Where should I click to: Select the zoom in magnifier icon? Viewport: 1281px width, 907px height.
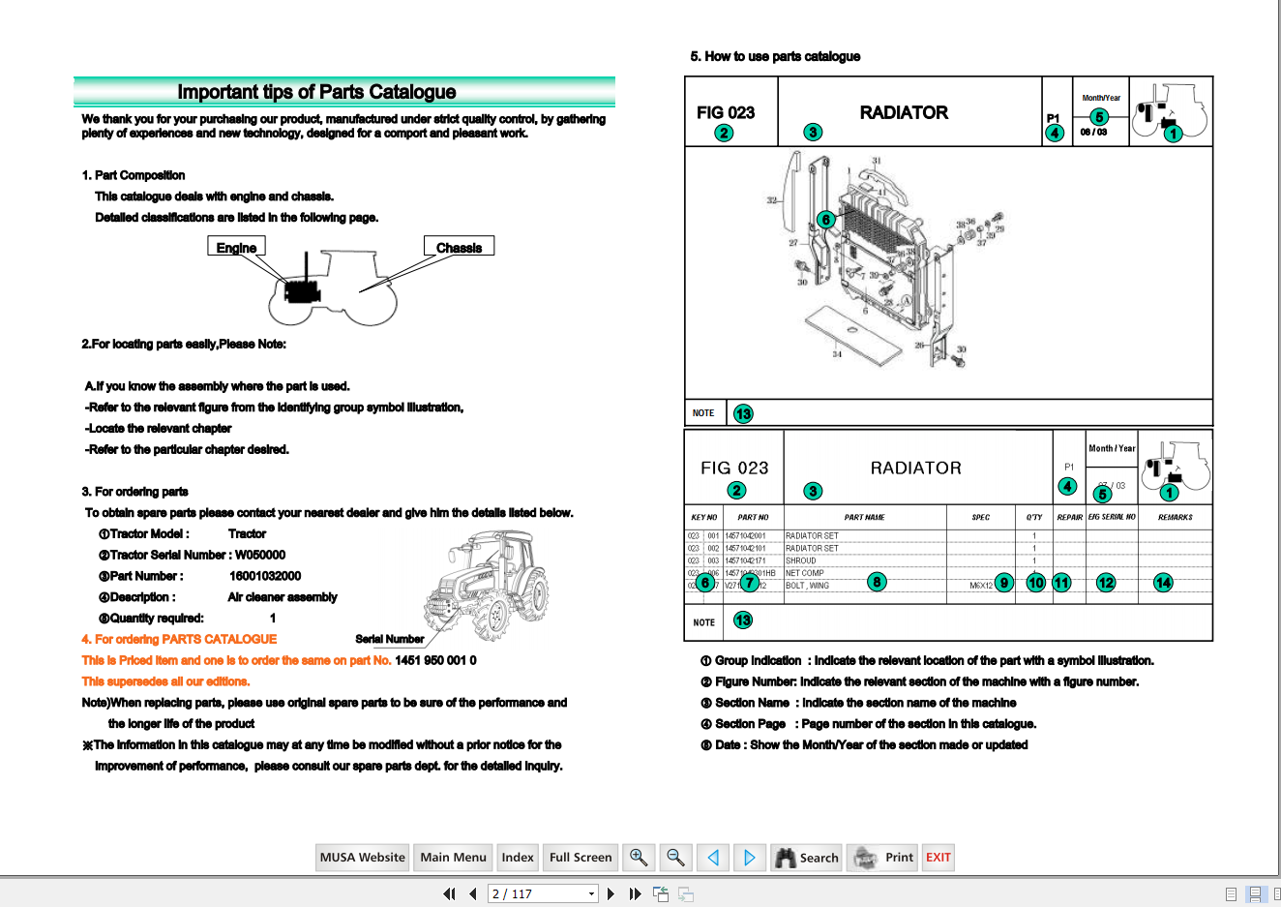tap(639, 858)
